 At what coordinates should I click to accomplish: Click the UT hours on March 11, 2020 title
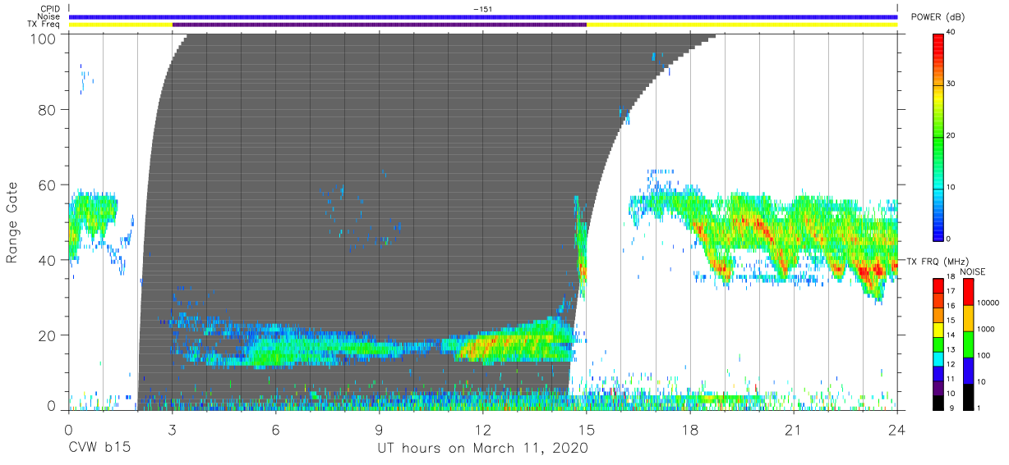point(483,449)
